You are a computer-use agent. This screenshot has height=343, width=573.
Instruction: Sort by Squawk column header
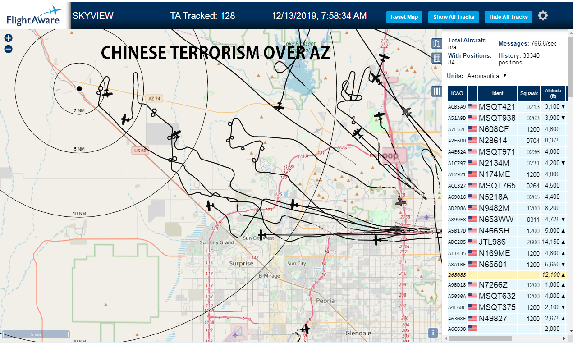coord(529,93)
